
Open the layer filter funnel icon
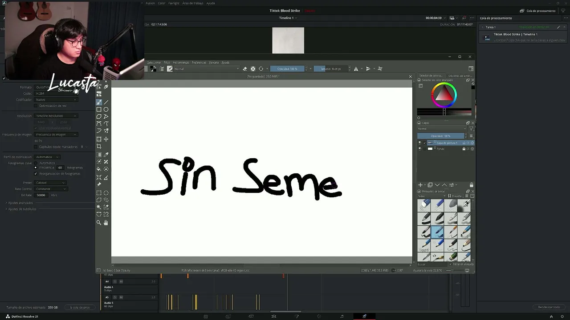(x=471, y=129)
